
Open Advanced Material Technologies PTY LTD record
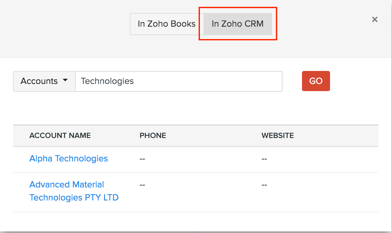tap(74, 191)
